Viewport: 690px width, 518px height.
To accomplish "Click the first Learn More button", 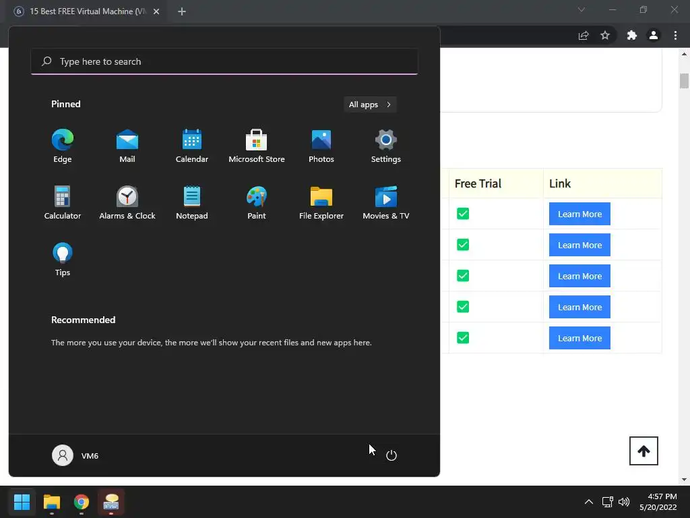I will click(579, 214).
